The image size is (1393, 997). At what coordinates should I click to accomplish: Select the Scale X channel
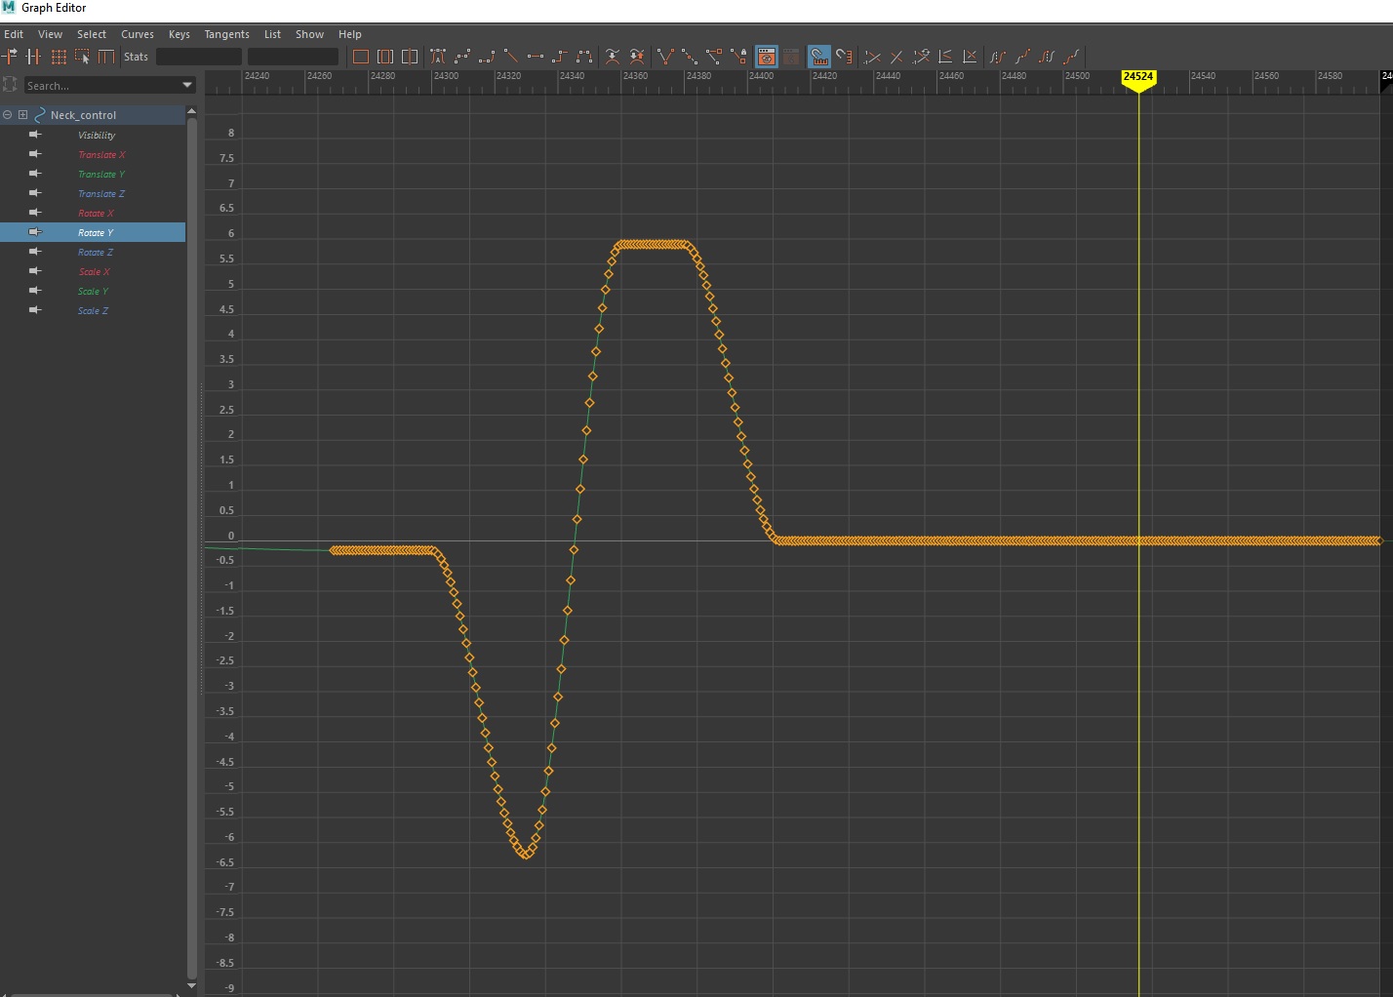pos(94,271)
